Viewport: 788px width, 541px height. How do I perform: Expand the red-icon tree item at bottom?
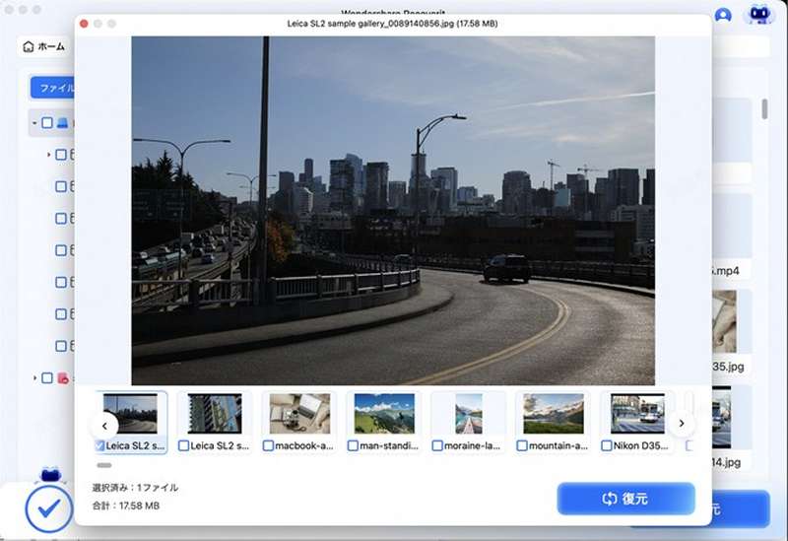[35, 377]
